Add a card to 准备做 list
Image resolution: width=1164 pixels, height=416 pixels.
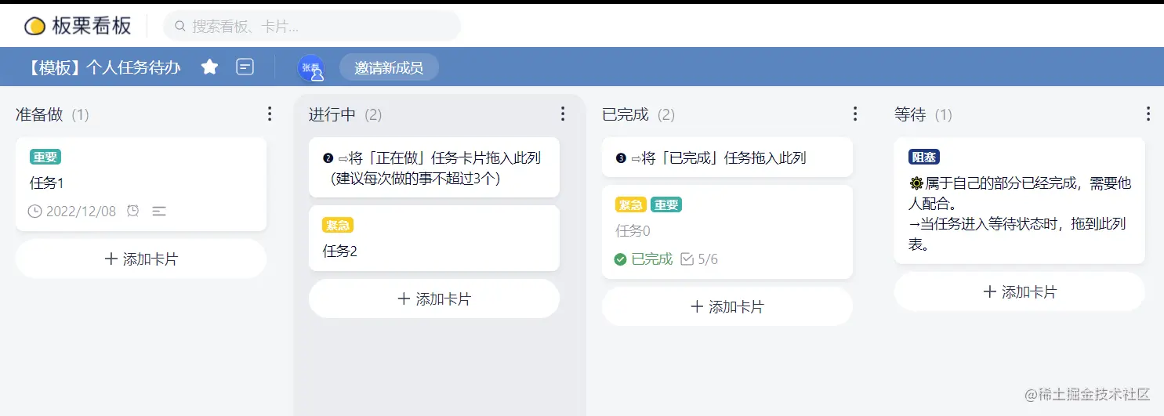pos(141,259)
